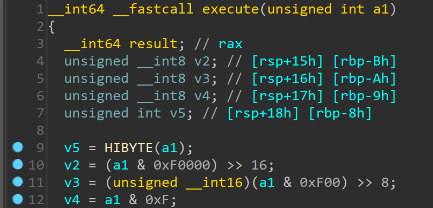Click the a1 parameter in function signature
433x208 pixels.
381,9
